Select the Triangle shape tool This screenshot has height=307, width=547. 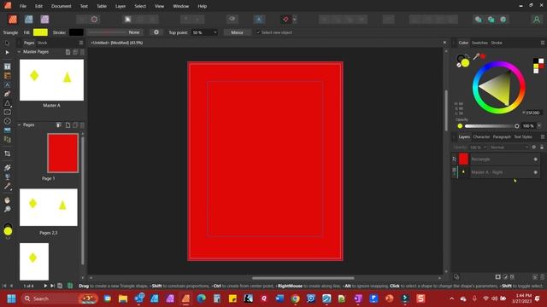coord(7,103)
